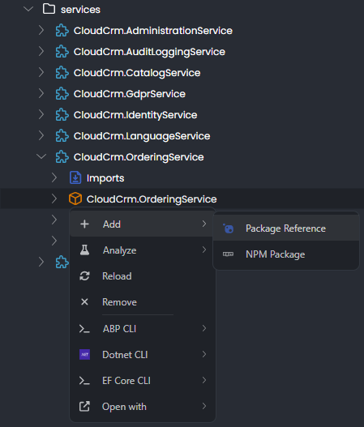
Task: Click the orange package cube icon
Action: point(75,199)
